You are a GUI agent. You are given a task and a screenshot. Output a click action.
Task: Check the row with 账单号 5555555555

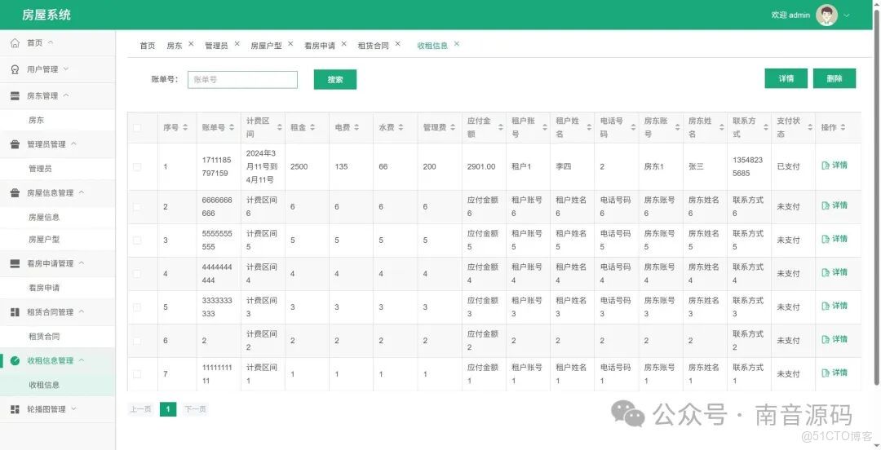(137, 240)
